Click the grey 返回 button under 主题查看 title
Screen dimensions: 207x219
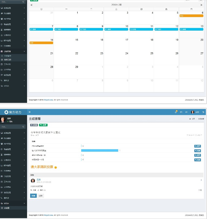[x=34, y=125]
